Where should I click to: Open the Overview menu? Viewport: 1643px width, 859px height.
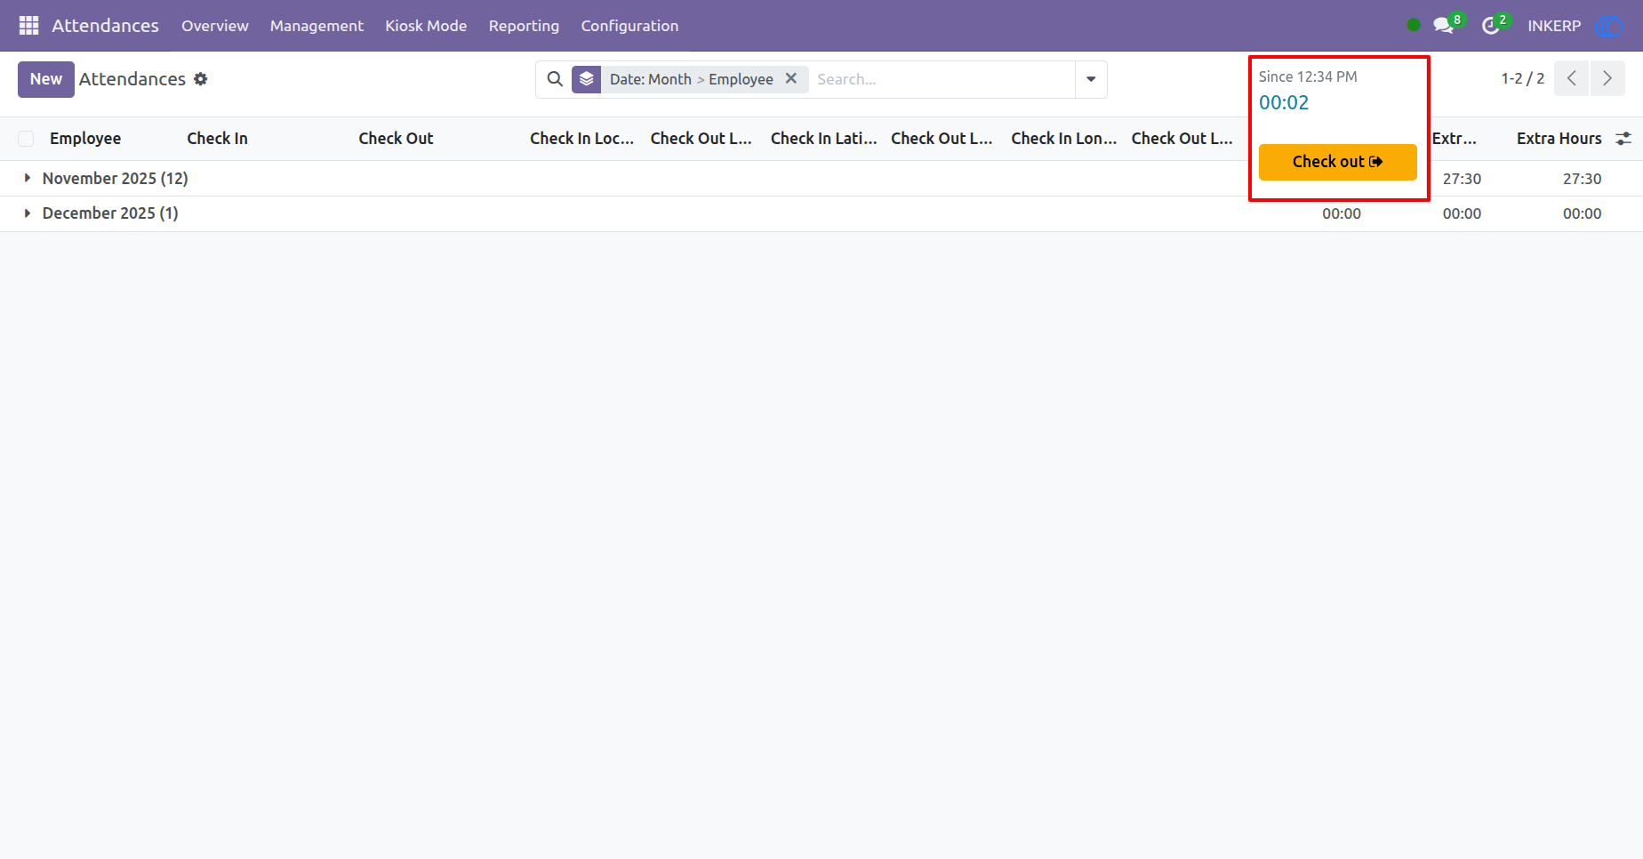click(215, 26)
